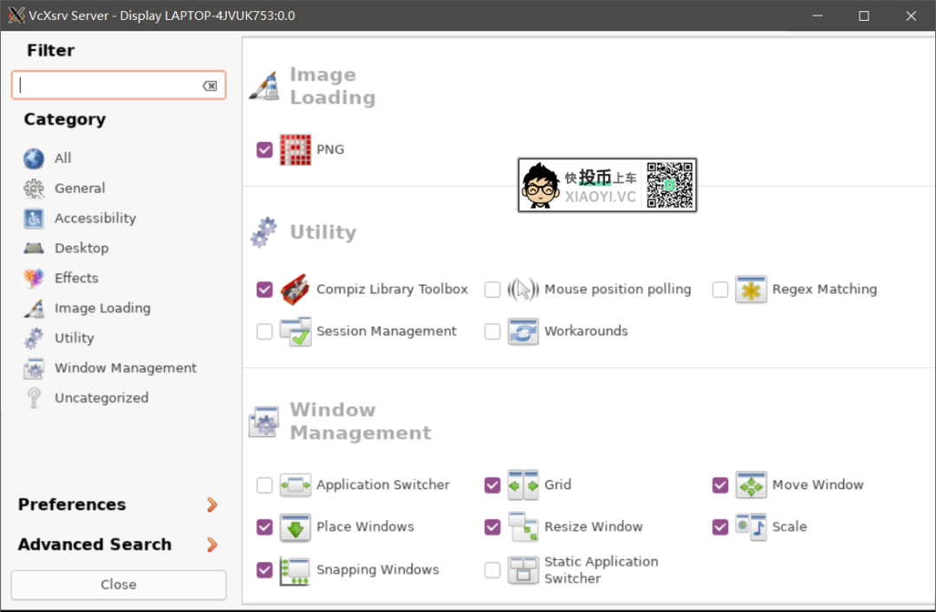Disable the Snapping Windows checkbox
The height and width of the screenshot is (612, 936).
[x=264, y=570]
